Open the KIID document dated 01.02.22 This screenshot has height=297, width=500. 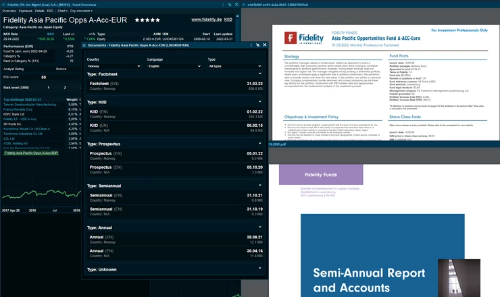coord(176,114)
